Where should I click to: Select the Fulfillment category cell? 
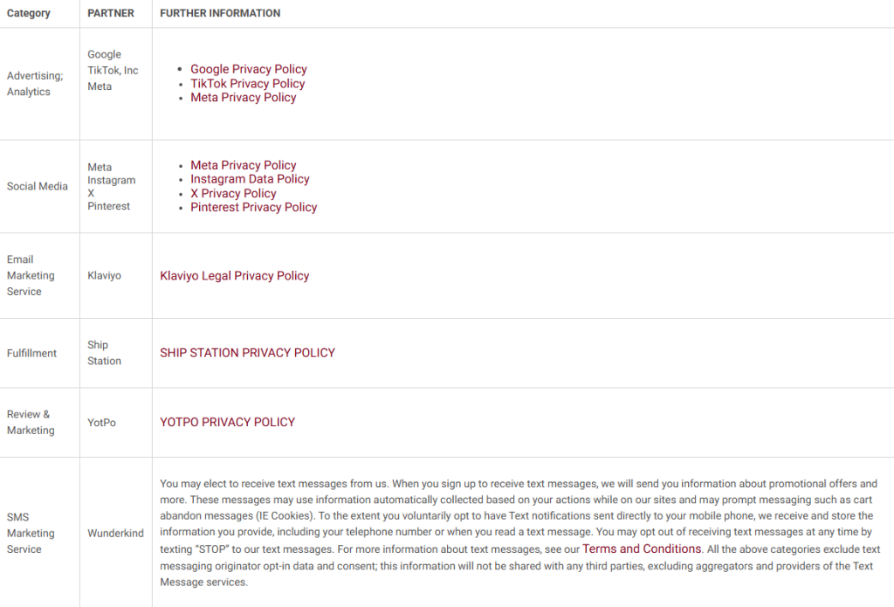(x=32, y=353)
